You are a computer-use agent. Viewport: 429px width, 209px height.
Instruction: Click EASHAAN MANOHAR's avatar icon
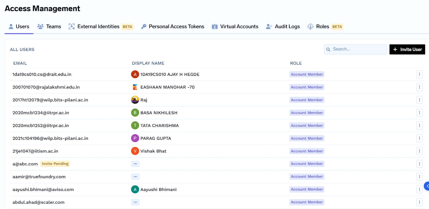click(x=135, y=87)
